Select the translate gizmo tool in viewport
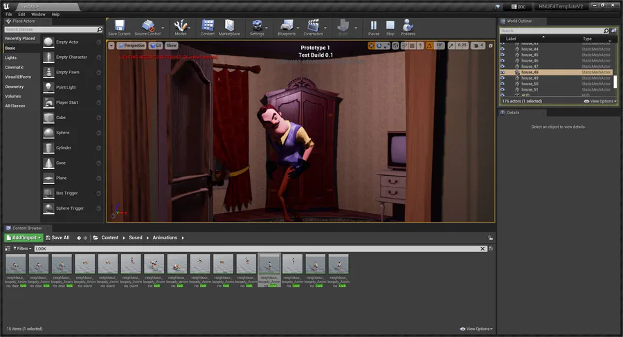The height and width of the screenshot is (337, 623). coord(371,46)
